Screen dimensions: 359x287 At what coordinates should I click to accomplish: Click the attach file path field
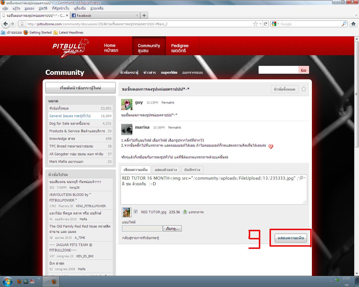tap(142, 228)
